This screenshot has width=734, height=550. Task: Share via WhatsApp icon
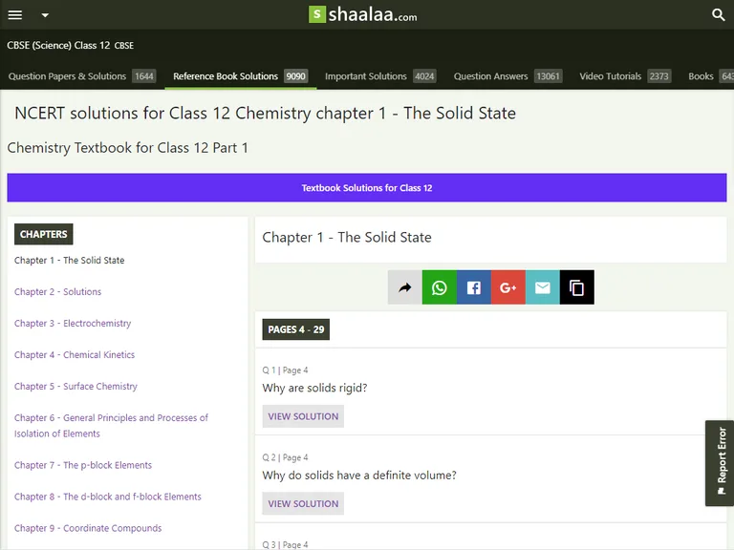tap(439, 287)
